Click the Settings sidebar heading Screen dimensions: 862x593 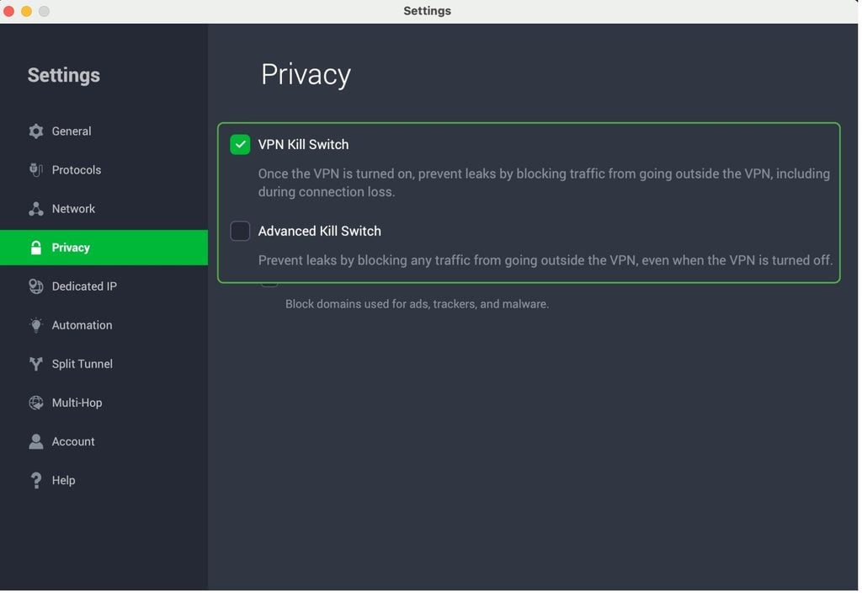click(64, 75)
